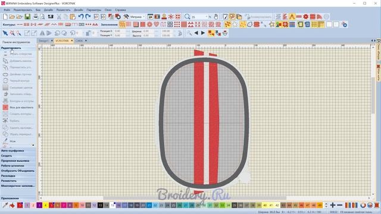Open the Многократное заполне... section
Screen dimensions: 381x214
18,186
